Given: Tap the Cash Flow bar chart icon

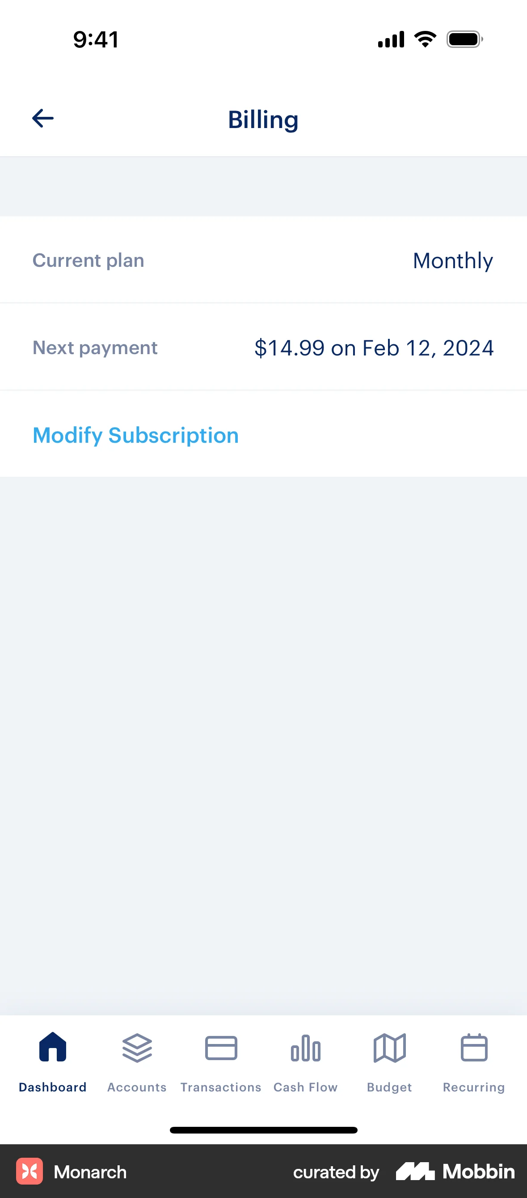Looking at the screenshot, I should coord(306,1048).
